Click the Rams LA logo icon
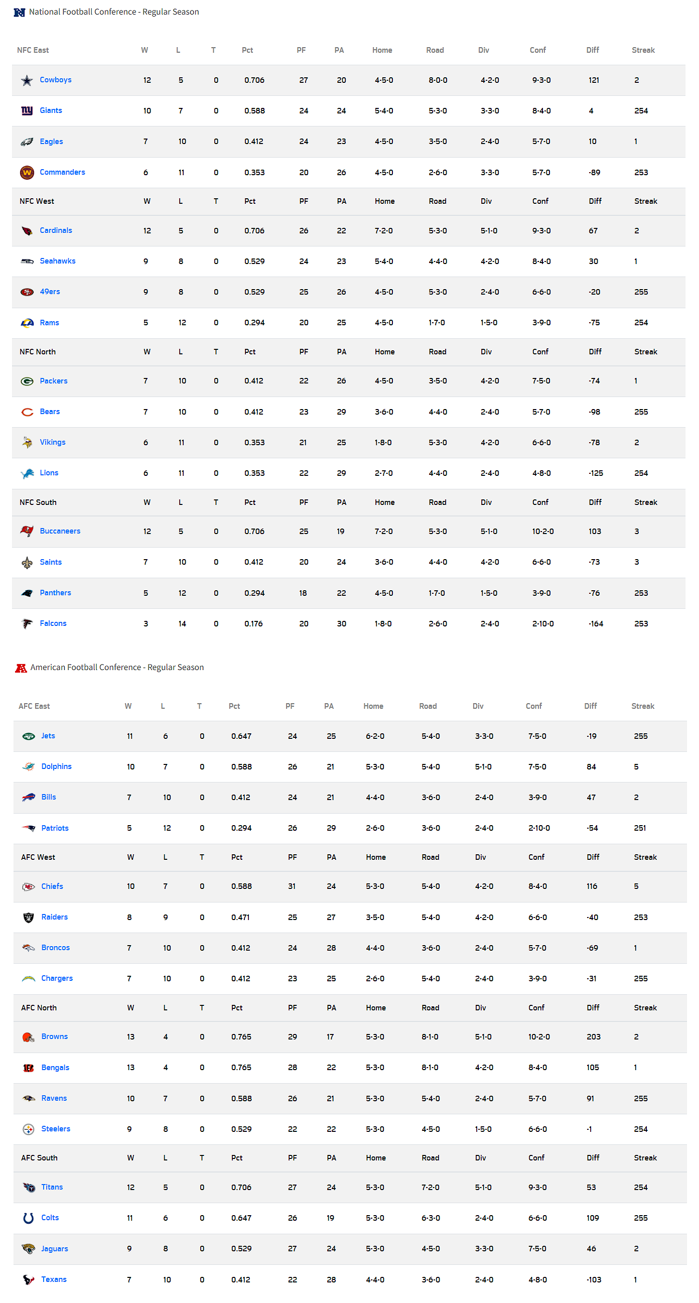 27,323
